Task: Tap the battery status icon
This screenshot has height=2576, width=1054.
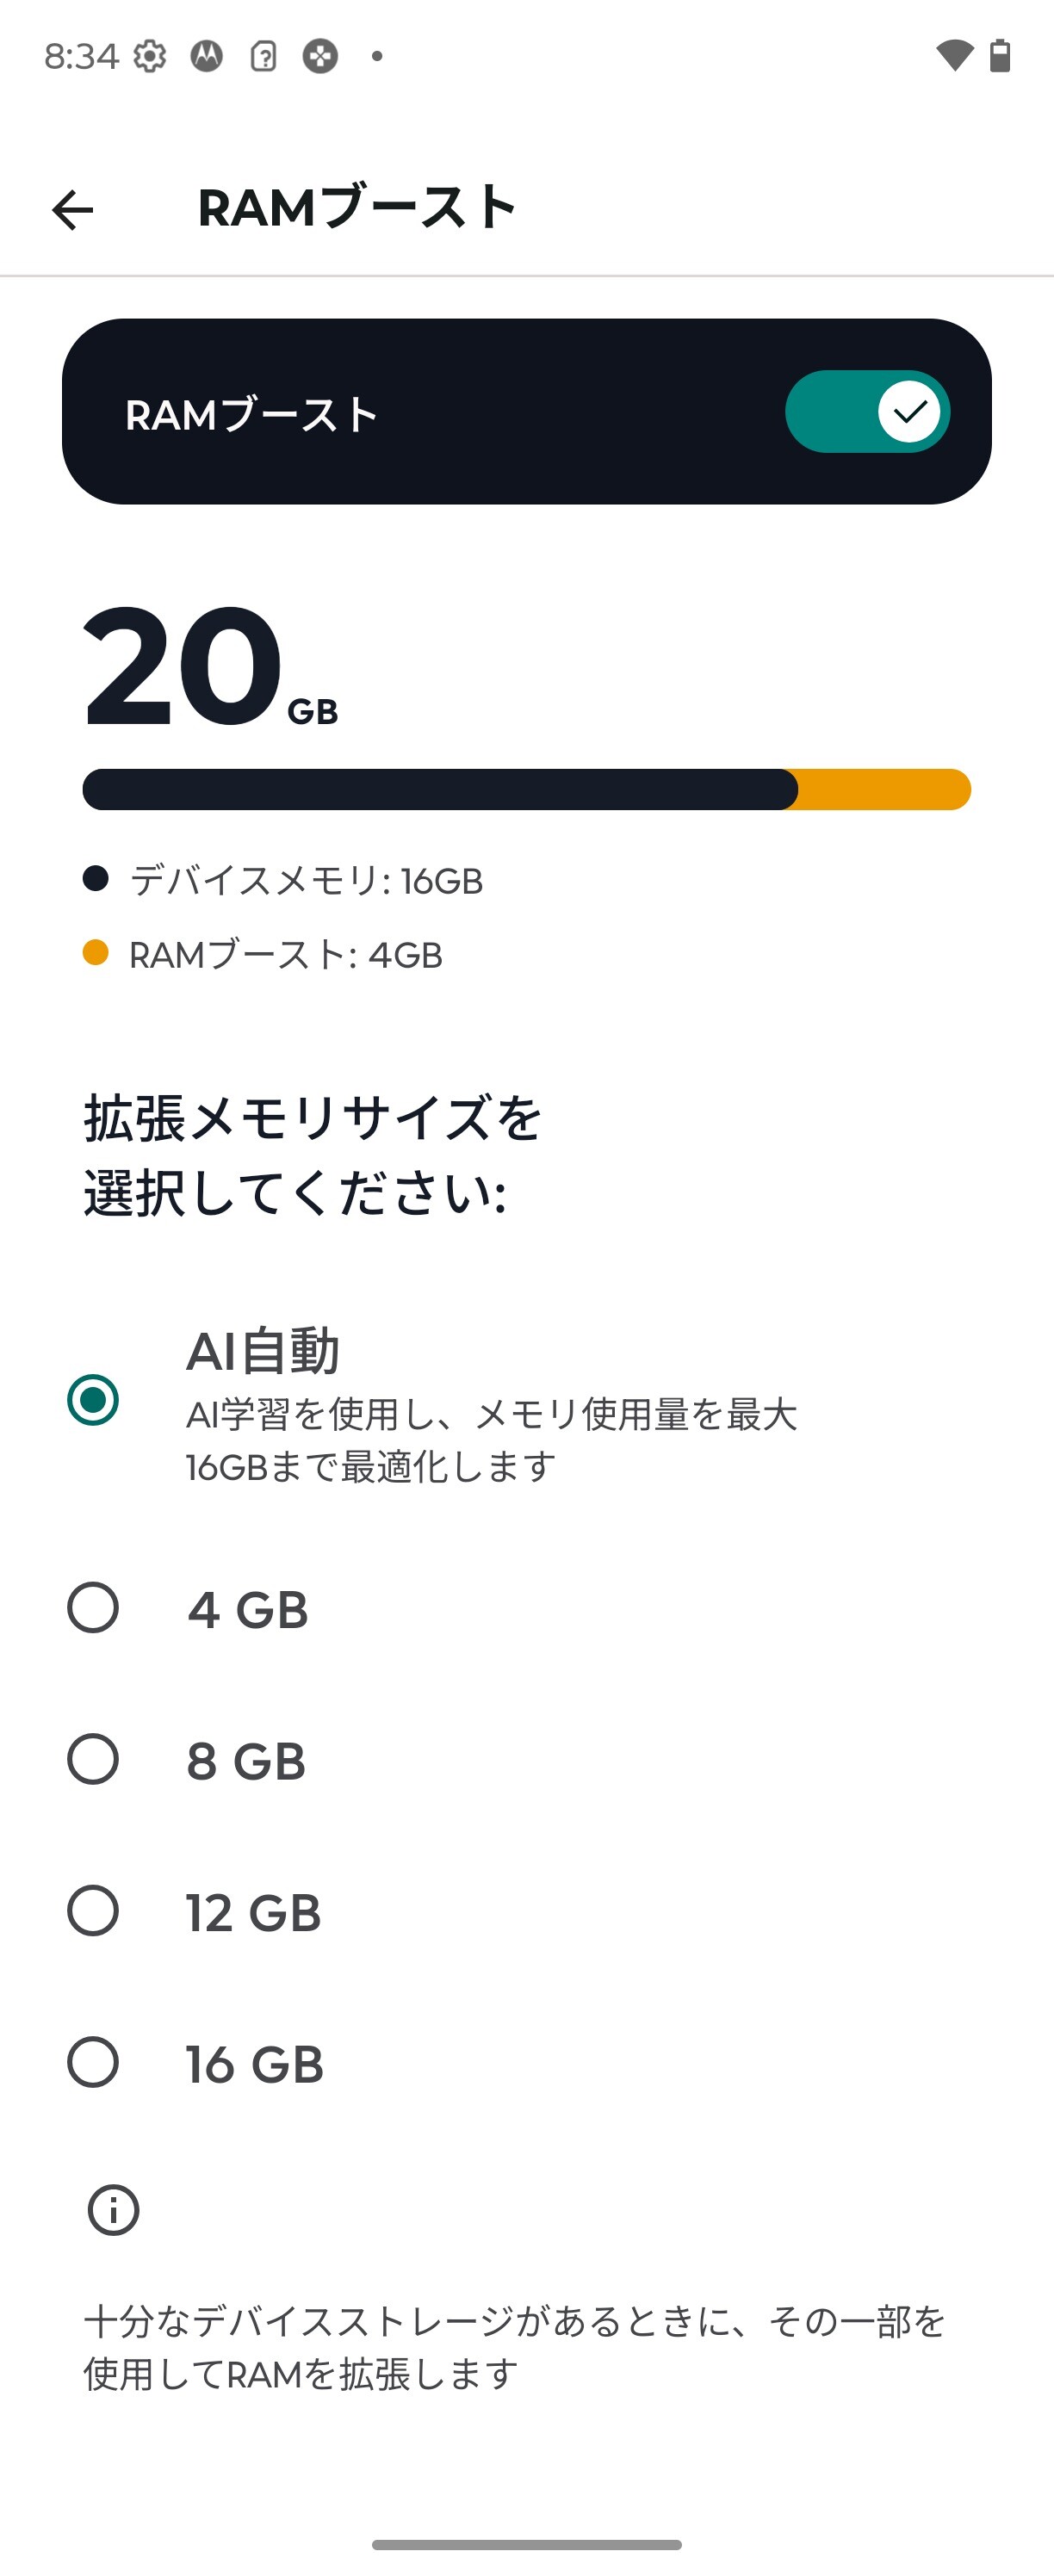Action: click(1000, 56)
